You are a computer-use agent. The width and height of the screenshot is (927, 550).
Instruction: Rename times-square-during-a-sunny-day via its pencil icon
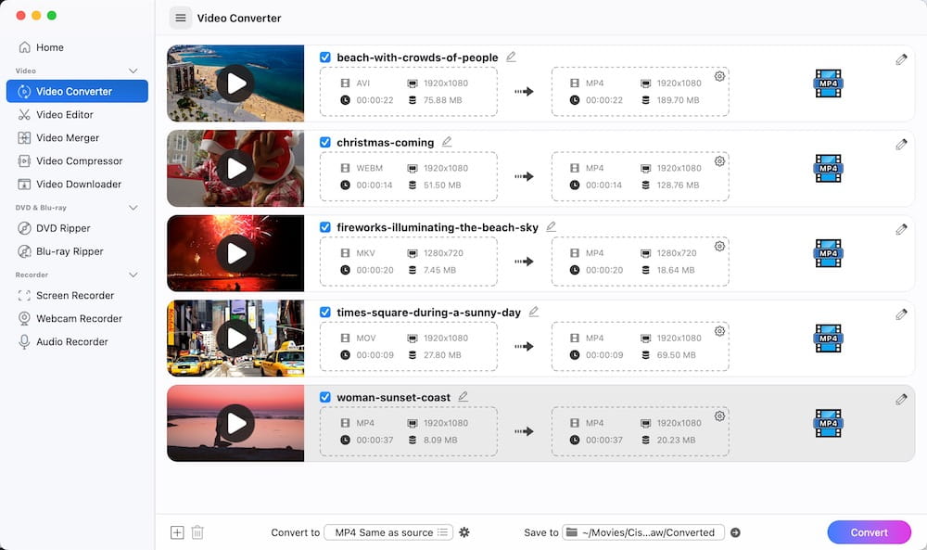534,312
